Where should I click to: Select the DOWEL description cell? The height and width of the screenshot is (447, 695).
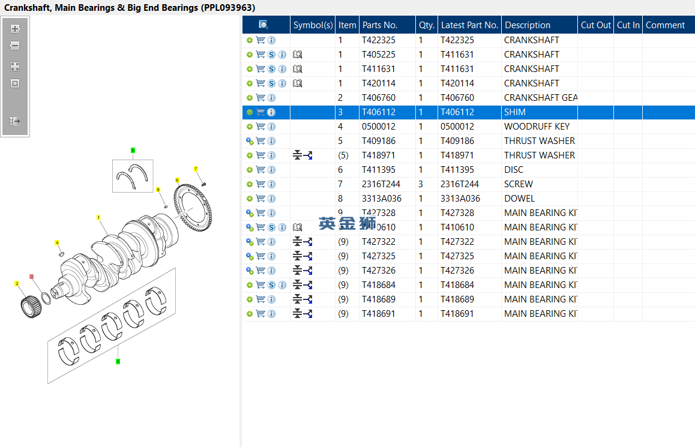(540, 199)
